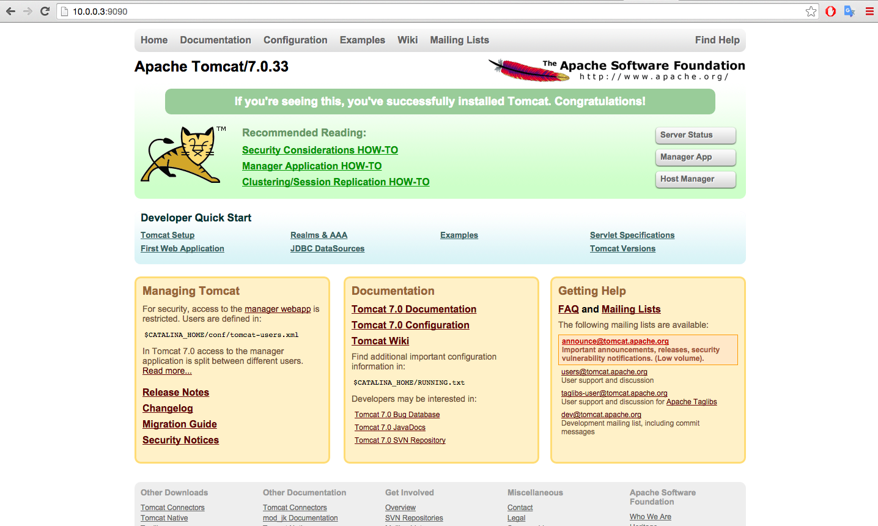Focus the address bar URL field

428,11
